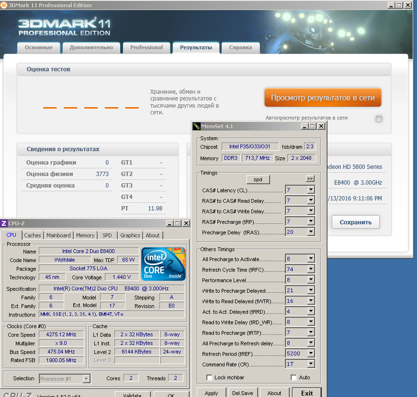Open the Read to Write Delay (tRD_WR) dropdown
Screen dimensions: 417x397
pyautogui.click(x=311, y=321)
